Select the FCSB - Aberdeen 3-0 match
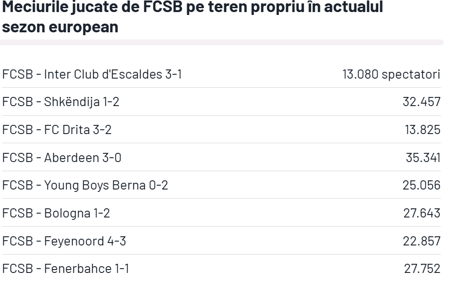The height and width of the screenshot is (285, 450). tap(62, 158)
